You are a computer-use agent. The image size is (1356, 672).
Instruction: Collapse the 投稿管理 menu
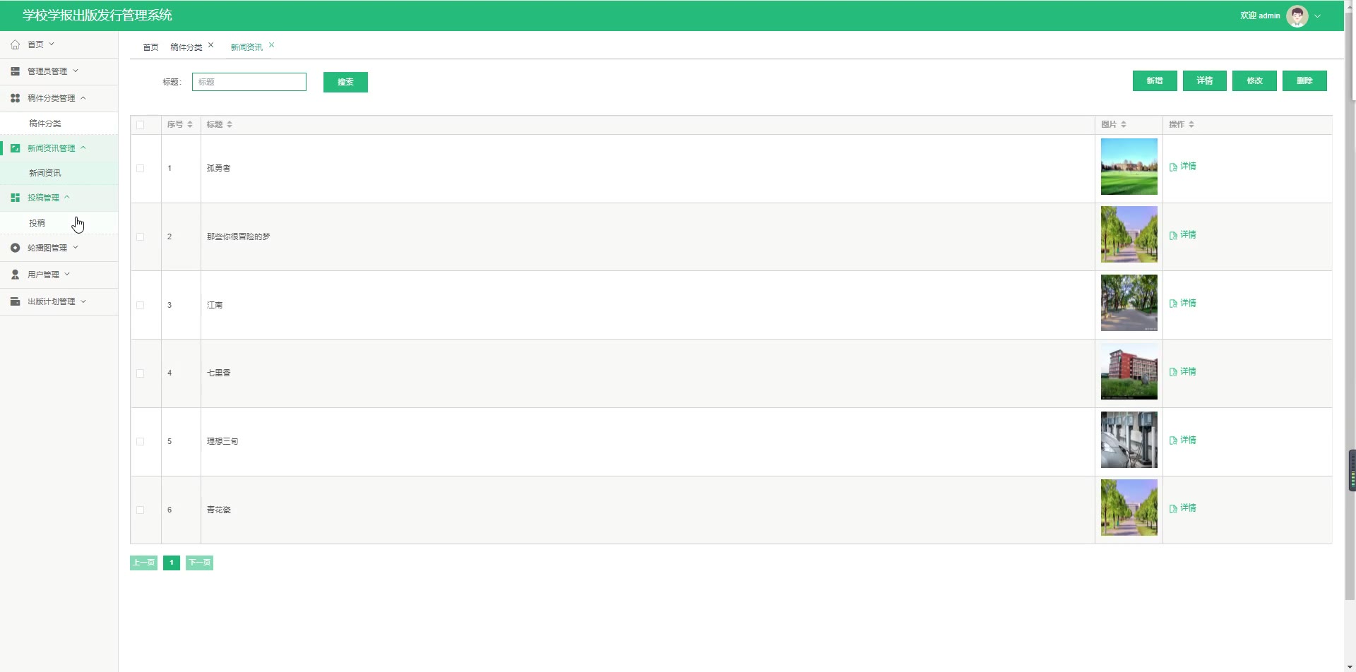[x=67, y=197]
